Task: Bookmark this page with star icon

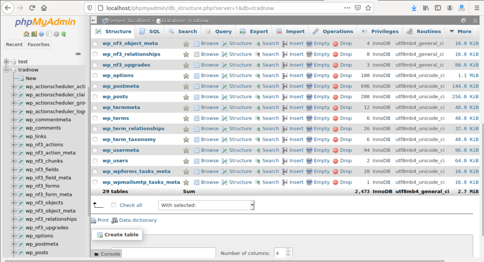Action: pyautogui.click(x=368, y=8)
